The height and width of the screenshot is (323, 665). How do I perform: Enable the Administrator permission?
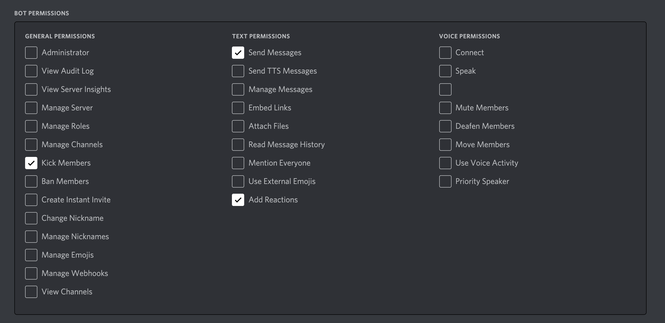31,53
